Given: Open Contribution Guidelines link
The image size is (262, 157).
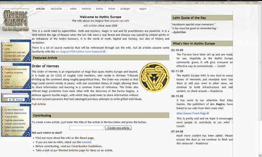Looking at the screenshot, I should (x=86, y=146).
